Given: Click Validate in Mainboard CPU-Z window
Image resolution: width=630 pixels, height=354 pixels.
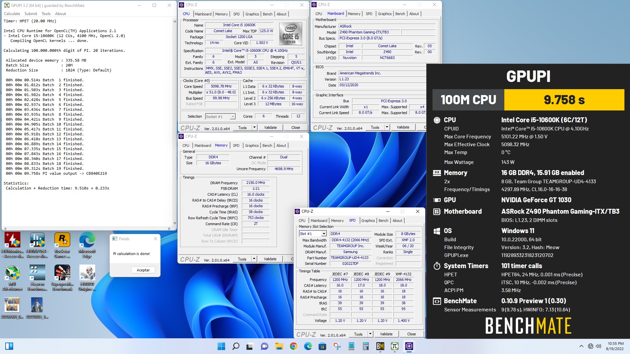Looking at the screenshot, I should click(x=403, y=128).
